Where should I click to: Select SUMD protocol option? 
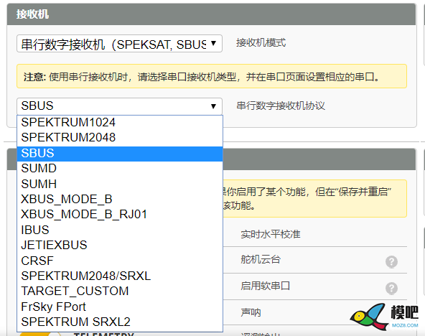120,169
